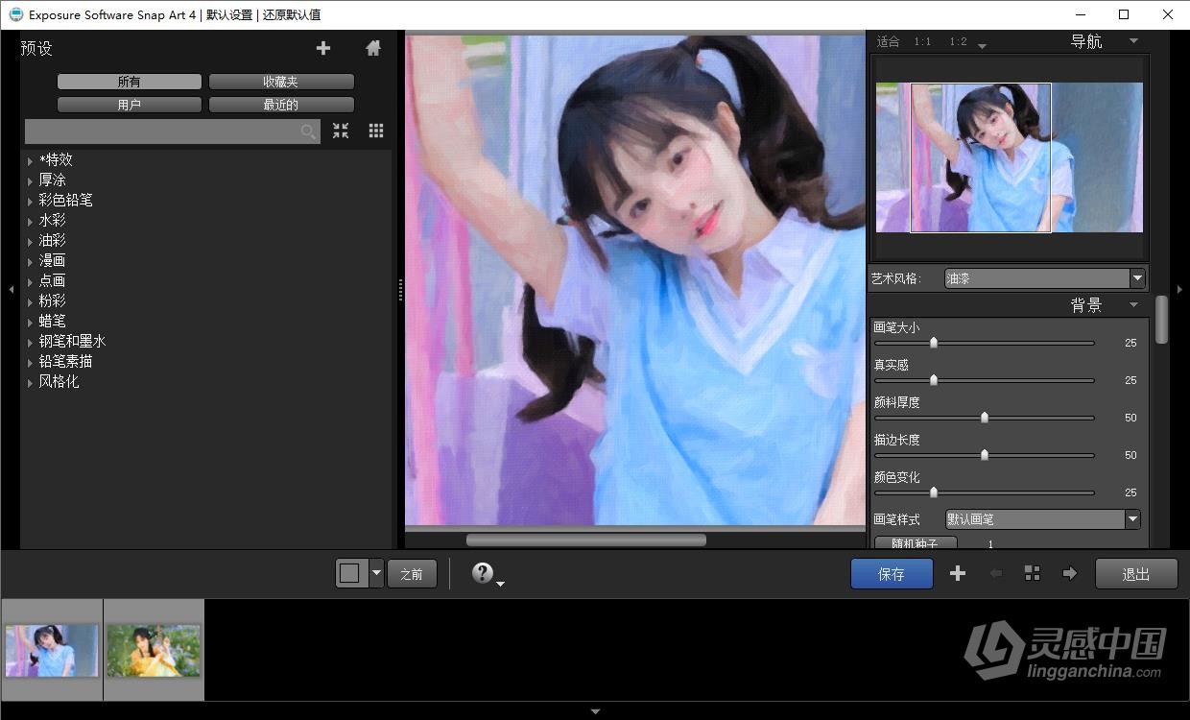Expand the 彩色铅笔 preset category

(x=31, y=202)
